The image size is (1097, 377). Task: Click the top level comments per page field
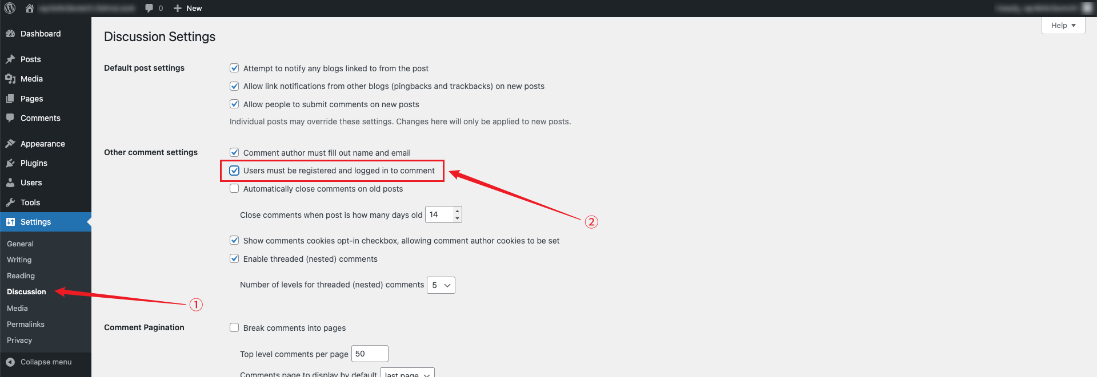pyautogui.click(x=370, y=354)
